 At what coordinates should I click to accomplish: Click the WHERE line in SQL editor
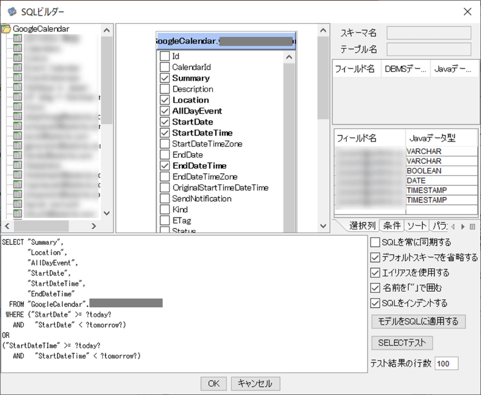(x=58, y=315)
